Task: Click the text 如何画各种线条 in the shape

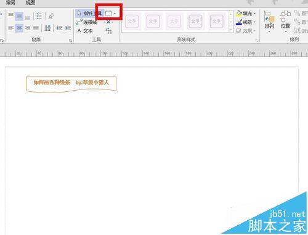Action: (x=52, y=83)
